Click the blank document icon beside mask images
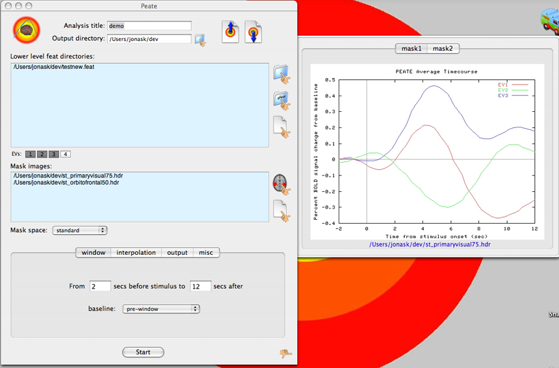Image resolution: width=559 pixels, height=368 pixels. [x=281, y=210]
